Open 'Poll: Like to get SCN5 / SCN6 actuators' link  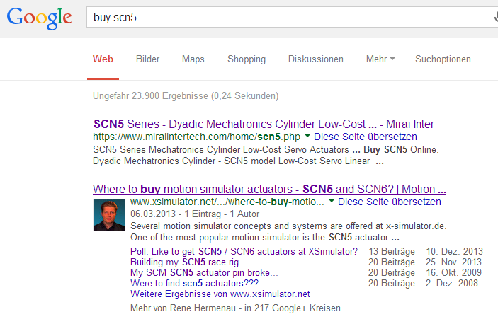pos(244,252)
